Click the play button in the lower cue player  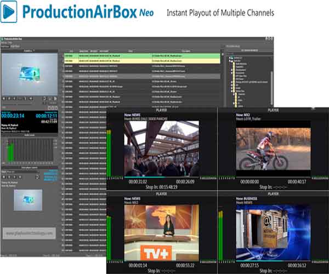coord(15,177)
